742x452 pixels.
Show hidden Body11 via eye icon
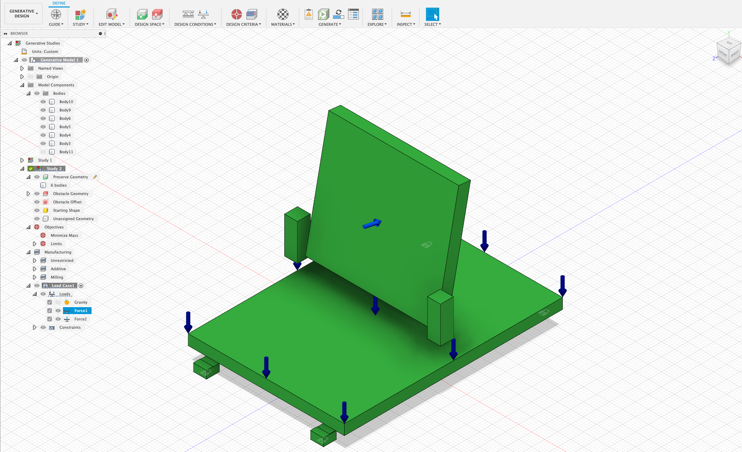(x=43, y=152)
